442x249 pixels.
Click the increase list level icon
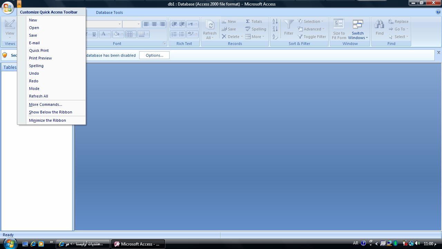point(182,24)
